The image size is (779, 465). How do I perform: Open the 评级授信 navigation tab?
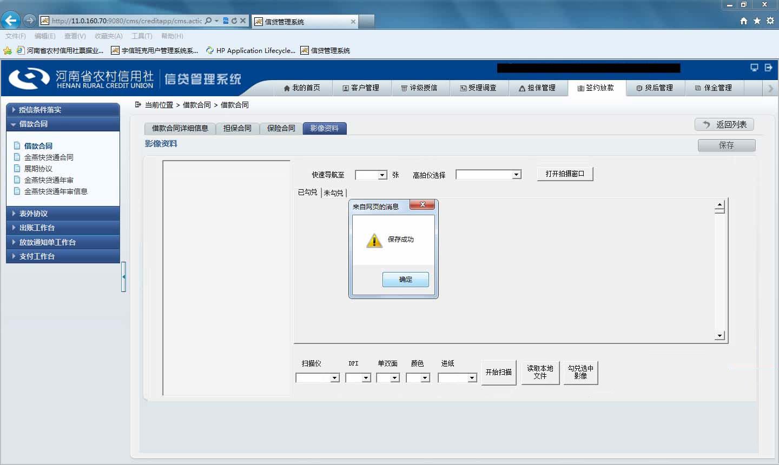pos(419,88)
